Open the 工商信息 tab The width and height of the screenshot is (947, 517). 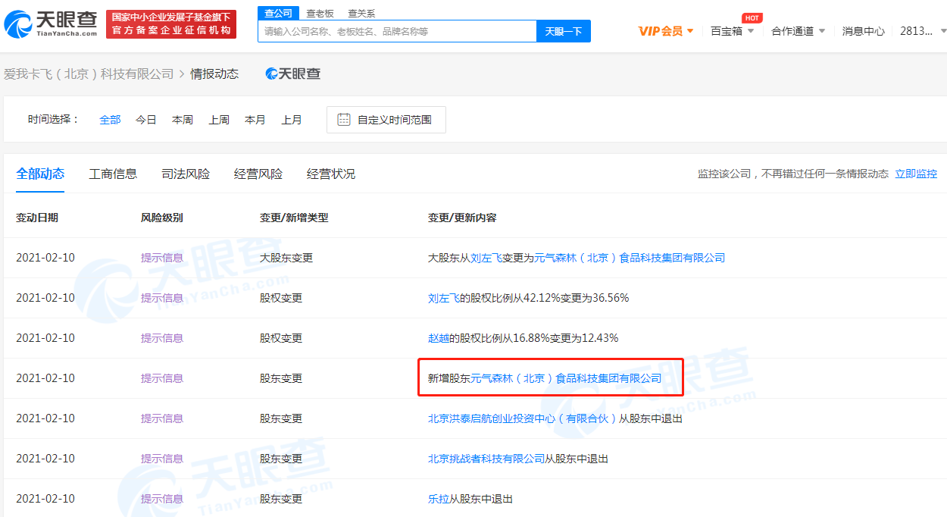(114, 174)
